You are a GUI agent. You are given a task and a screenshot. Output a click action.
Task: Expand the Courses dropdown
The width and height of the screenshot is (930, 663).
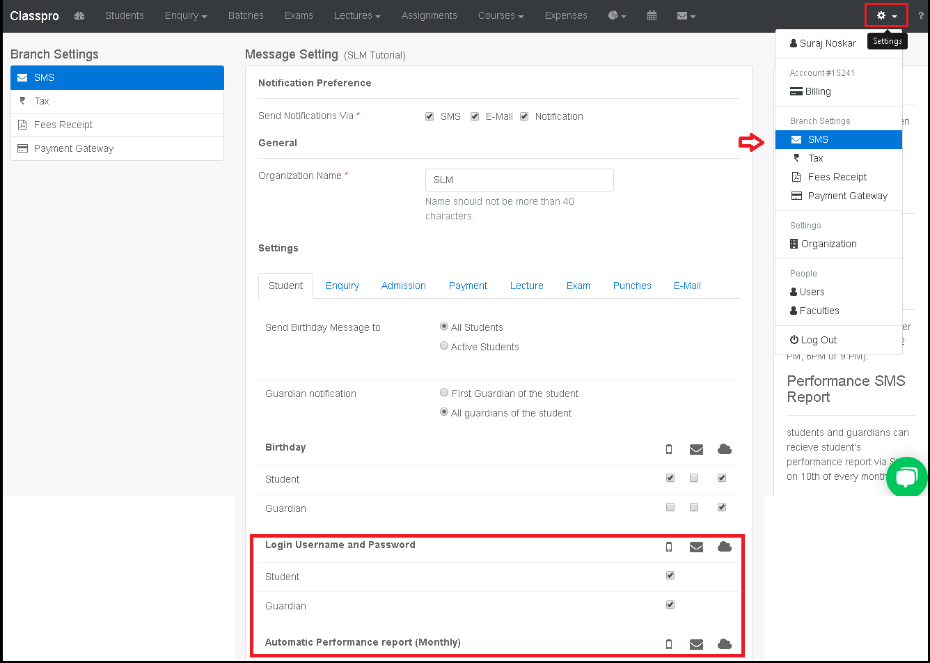tap(501, 15)
